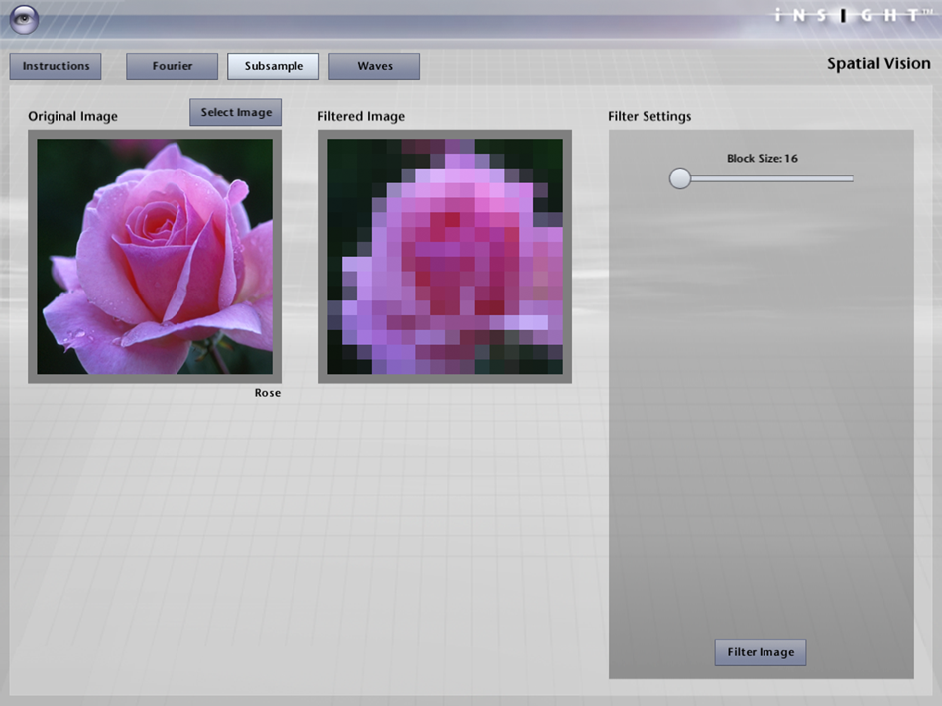The width and height of the screenshot is (942, 706).
Task: Click the eye logo icon
Action: pyautogui.click(x=24, y=19)
